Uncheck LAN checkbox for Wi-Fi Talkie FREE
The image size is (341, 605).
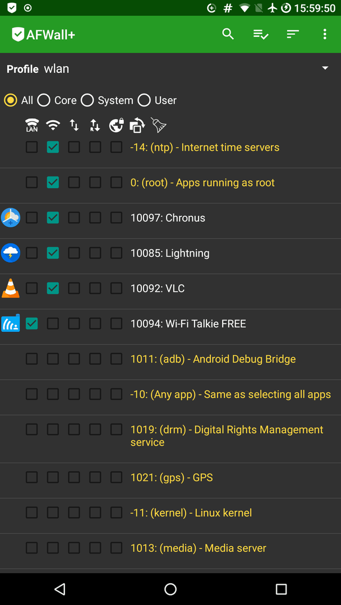pyautogui.click(x=31, y=323)
